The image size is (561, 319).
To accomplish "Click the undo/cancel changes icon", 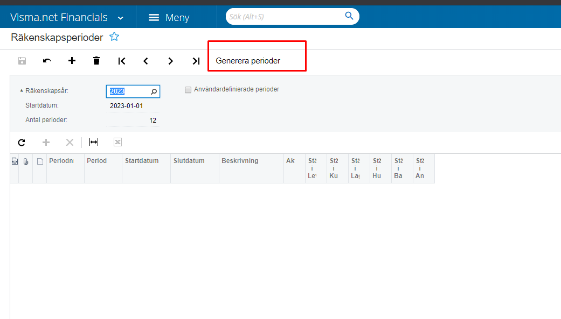I will click(47, 61).
